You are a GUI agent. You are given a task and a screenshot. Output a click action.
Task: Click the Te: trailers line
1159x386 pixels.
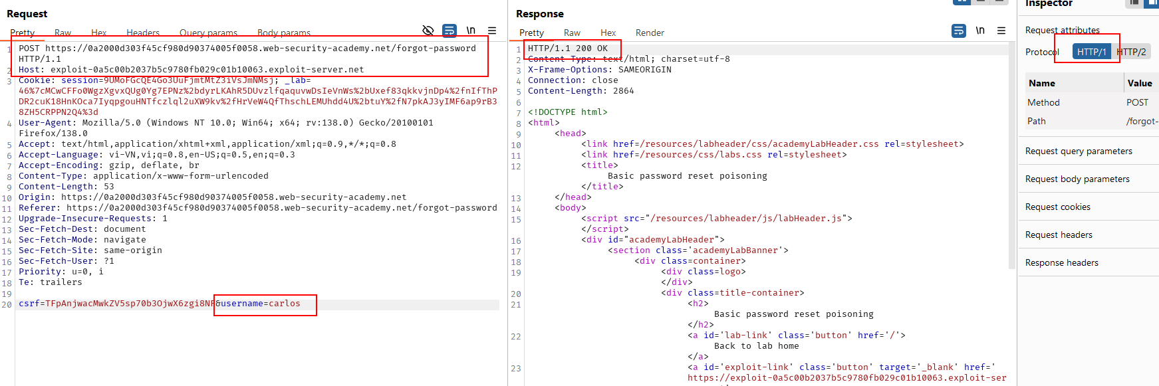coord(51,282)
